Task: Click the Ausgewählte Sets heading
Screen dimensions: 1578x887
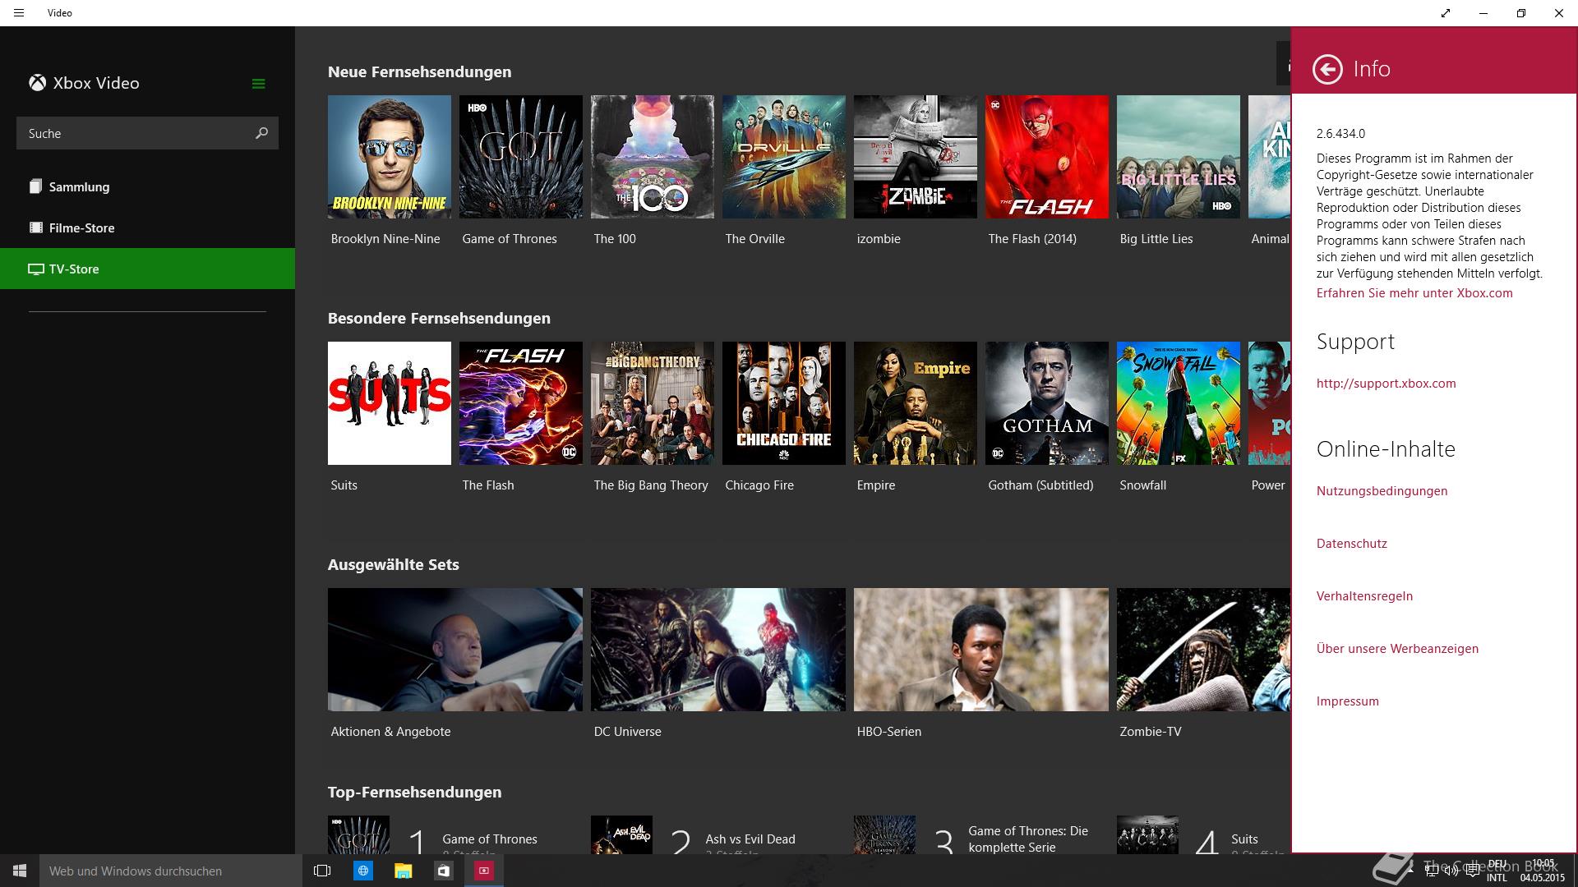Action: tap(393, 565)
